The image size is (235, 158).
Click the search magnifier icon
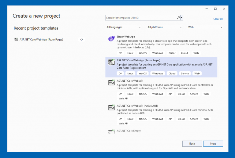point(178,18)
